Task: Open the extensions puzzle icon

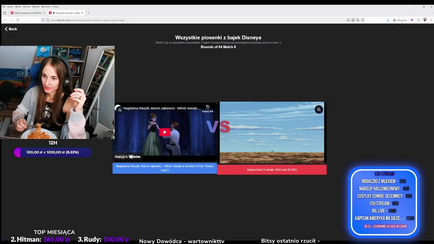Action: [418, 20]
